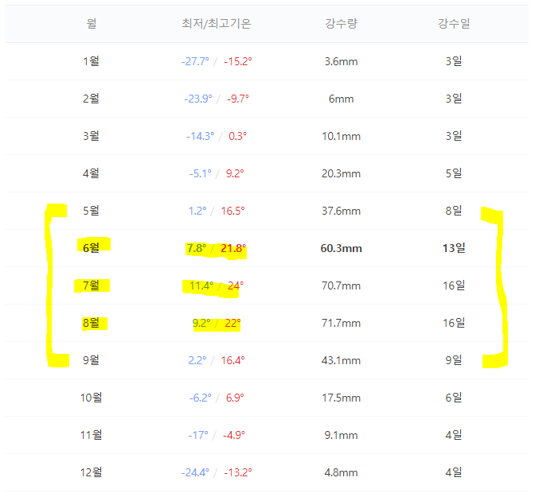Viewport: 535px width, 497px height.
Task: Click the 강수일 column header
Action: pos(454,24)
